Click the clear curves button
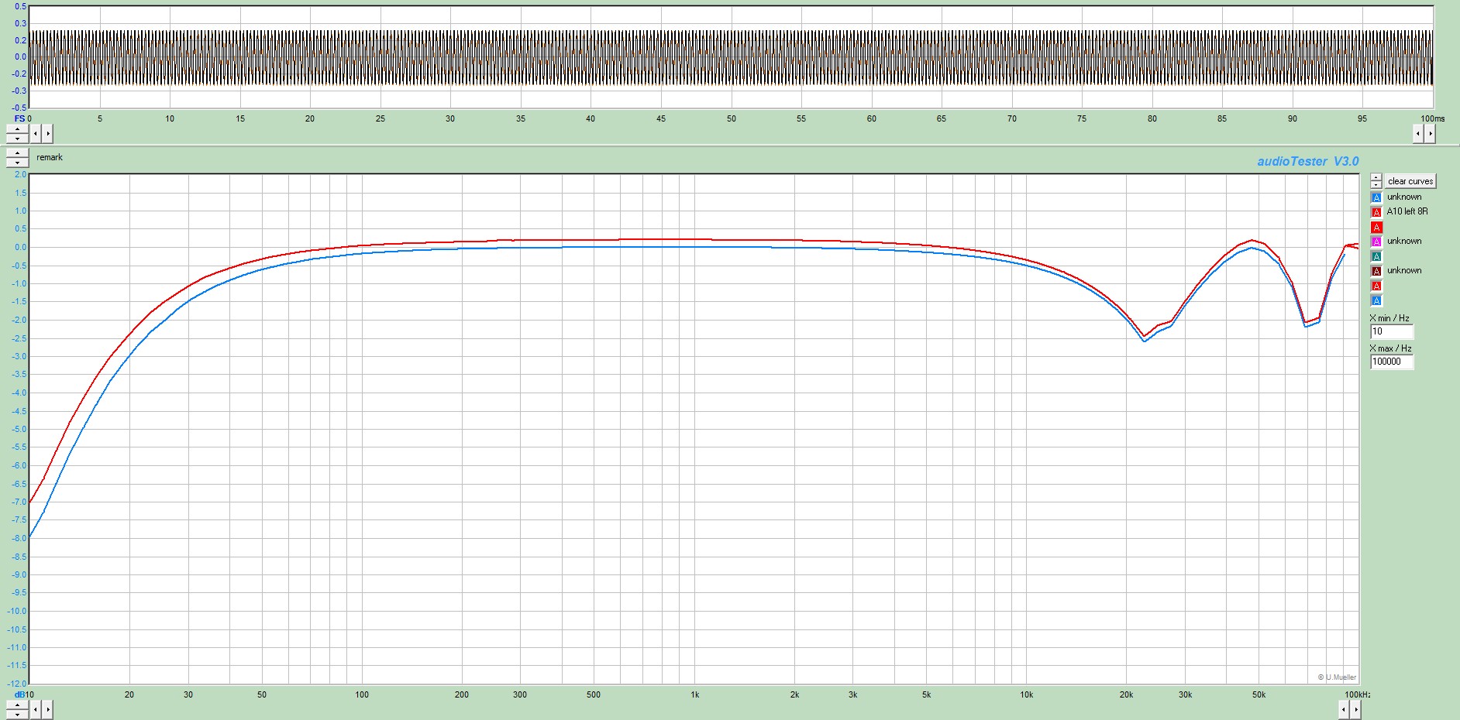This screenshot has height=720, width=1460. pyautogui.click(x=1410, y=181)
